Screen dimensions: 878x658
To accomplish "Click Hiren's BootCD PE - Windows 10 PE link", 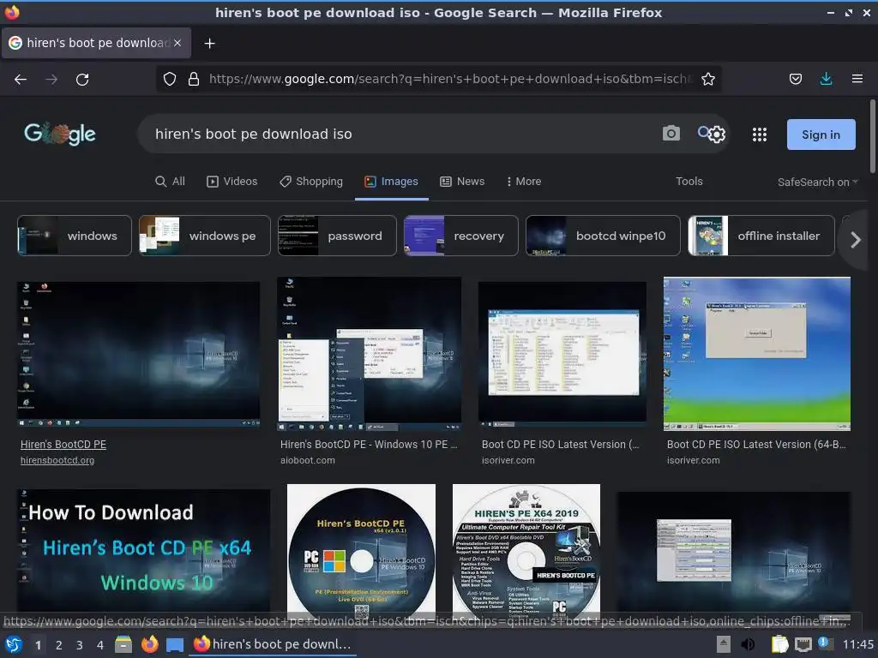I will click(x=369, y=445).
